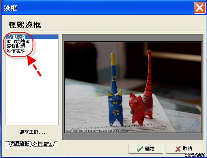Close the 邊框 dialog window
207x158 pixels.
(x=200, y=8)
